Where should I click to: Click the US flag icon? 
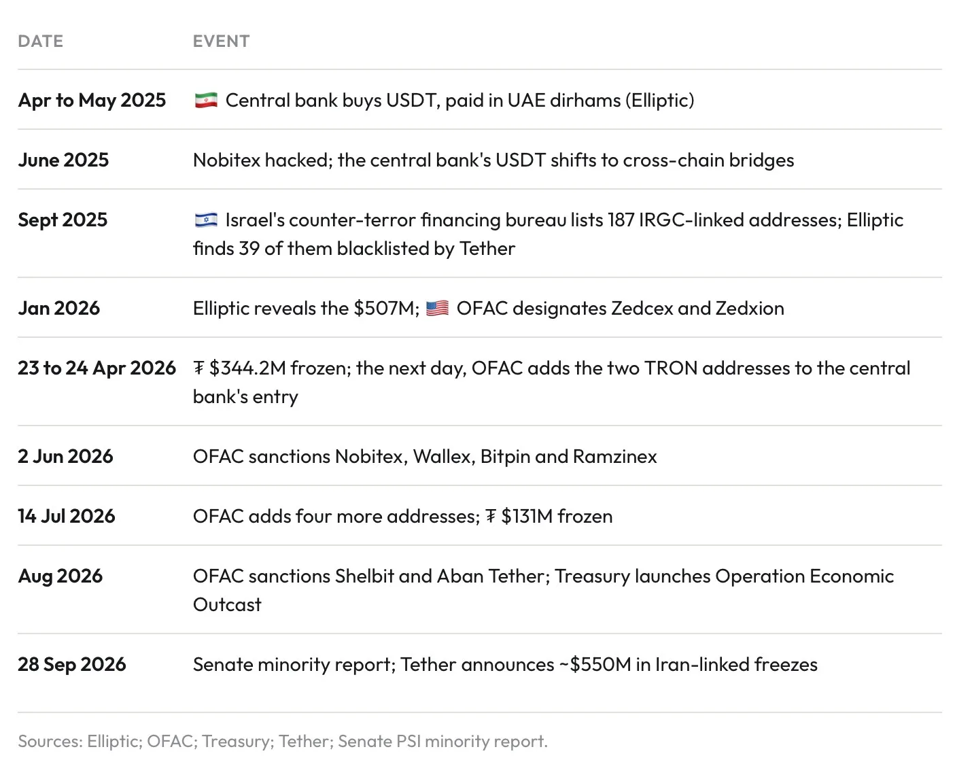(437, 308)
